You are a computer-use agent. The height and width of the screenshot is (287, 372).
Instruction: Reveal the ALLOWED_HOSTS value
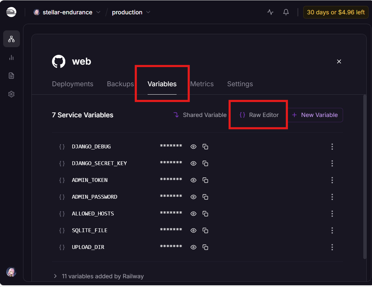pyautogui.click(x=193, y=214)
